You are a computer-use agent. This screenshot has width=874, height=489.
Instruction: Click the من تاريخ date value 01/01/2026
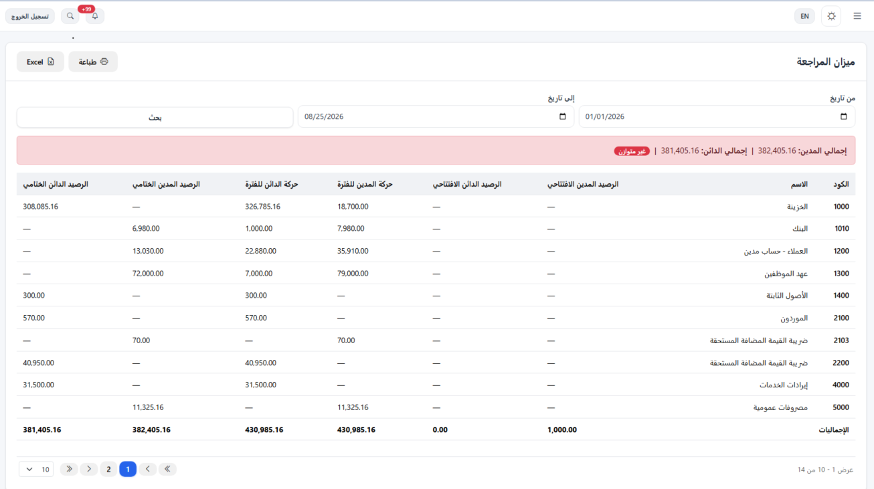[x=605, y=116]
